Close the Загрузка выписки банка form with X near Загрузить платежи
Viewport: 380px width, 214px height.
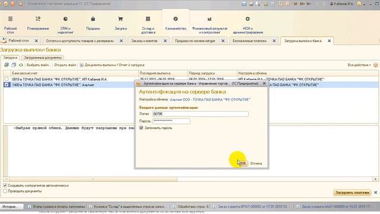coord(376,193)
